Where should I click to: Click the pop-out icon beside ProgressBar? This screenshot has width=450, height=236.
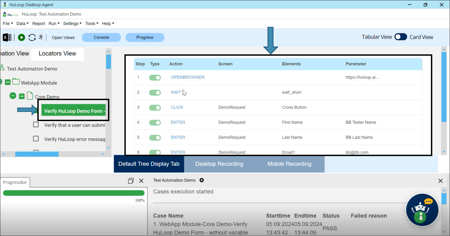131,181
